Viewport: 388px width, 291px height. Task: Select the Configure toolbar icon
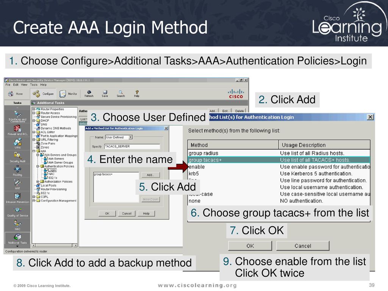tap(43, 94)
